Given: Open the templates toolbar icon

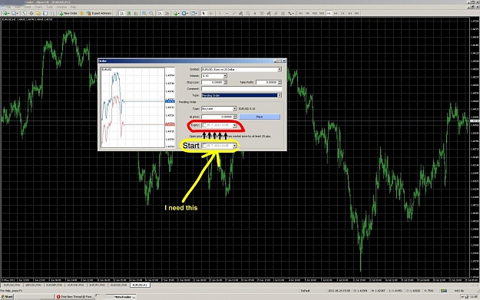Looking at the screenshot, I should tap(194, 13).
